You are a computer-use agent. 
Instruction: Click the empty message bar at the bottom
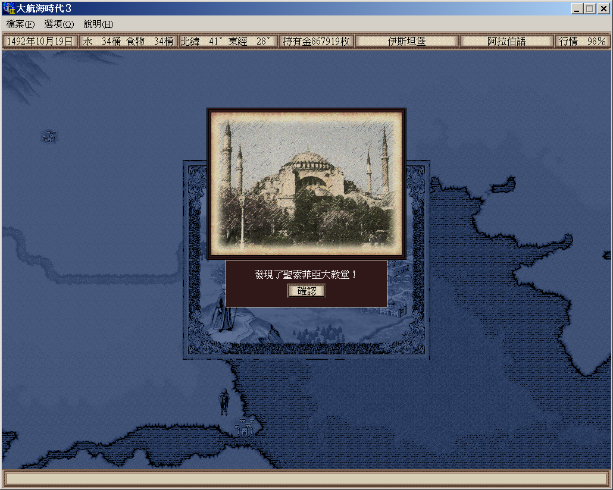[306, 479]
